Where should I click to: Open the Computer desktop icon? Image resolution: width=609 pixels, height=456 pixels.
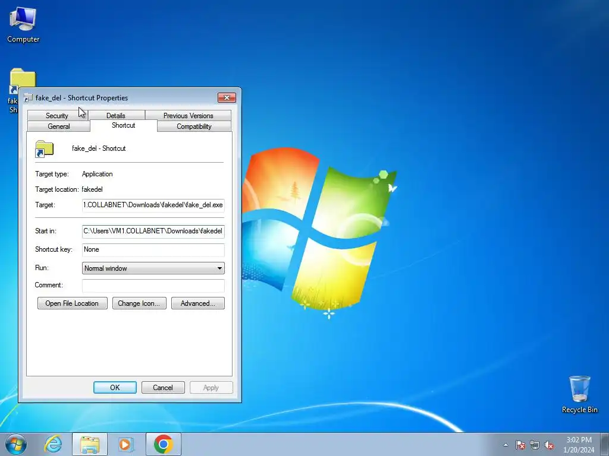click(23, 25)
